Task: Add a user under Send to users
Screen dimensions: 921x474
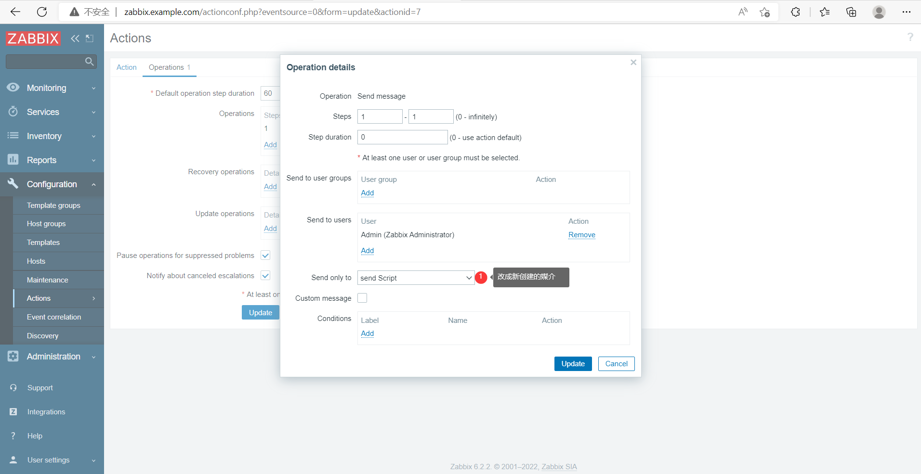Action: coord(368,251)
